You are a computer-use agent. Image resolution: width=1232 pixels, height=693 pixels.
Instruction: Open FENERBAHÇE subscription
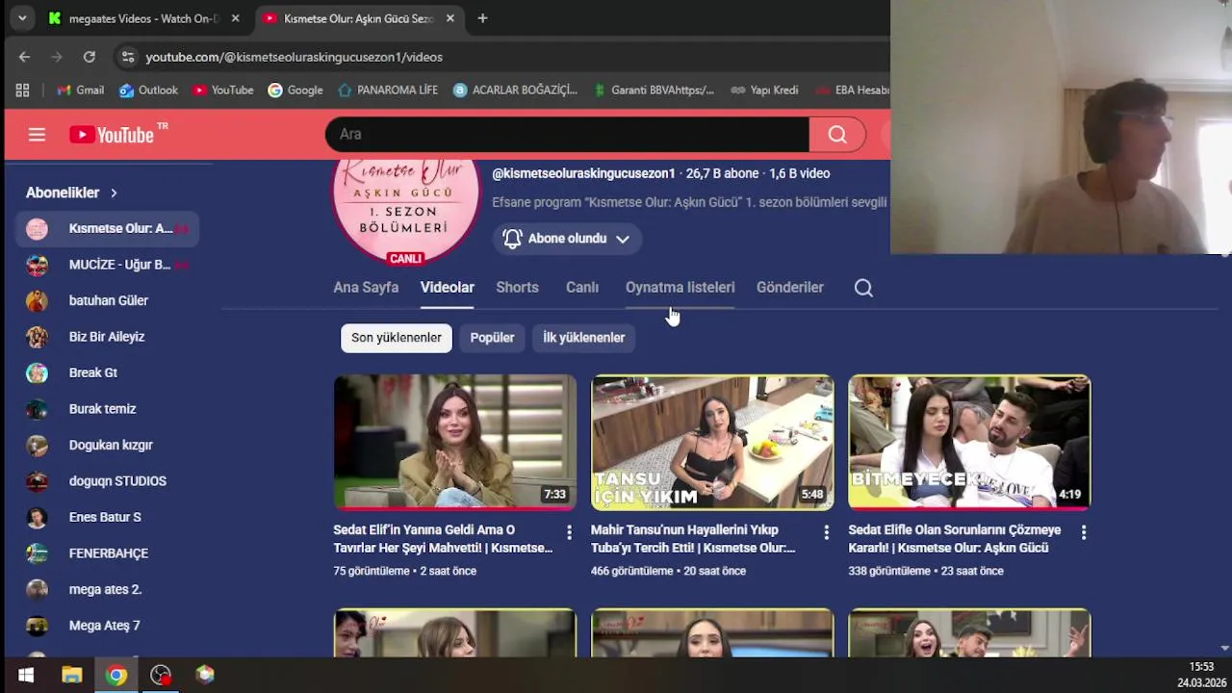tap(107, 553)
